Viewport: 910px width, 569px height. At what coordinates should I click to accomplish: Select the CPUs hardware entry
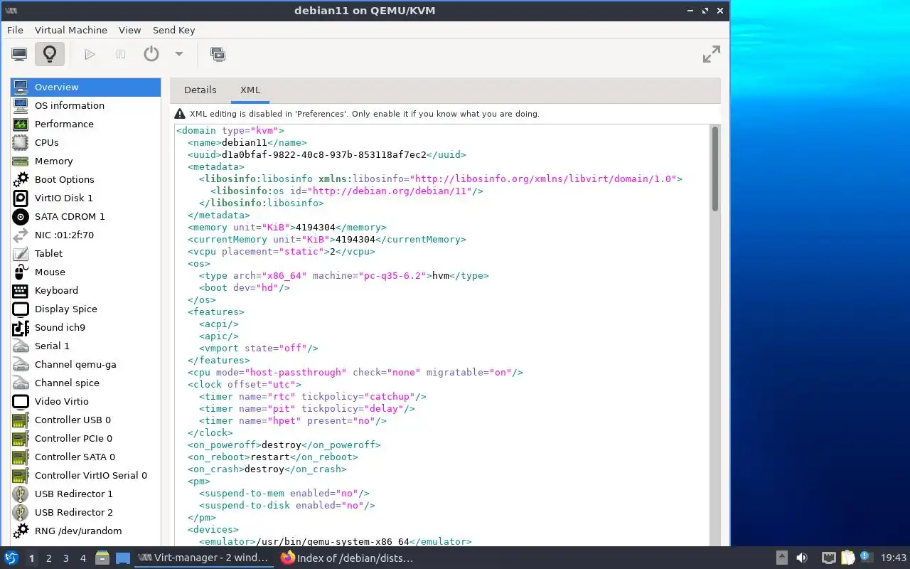pyautogui.click(x=85, y=142)
